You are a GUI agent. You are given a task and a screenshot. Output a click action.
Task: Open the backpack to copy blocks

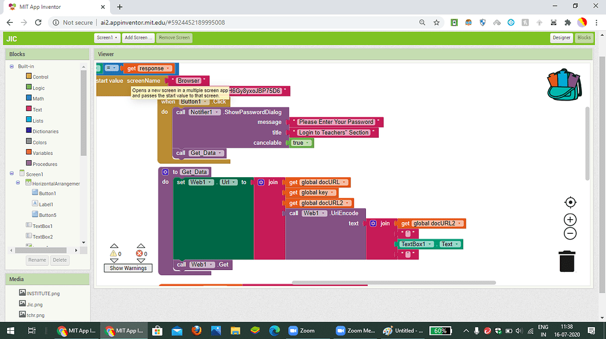563,84
